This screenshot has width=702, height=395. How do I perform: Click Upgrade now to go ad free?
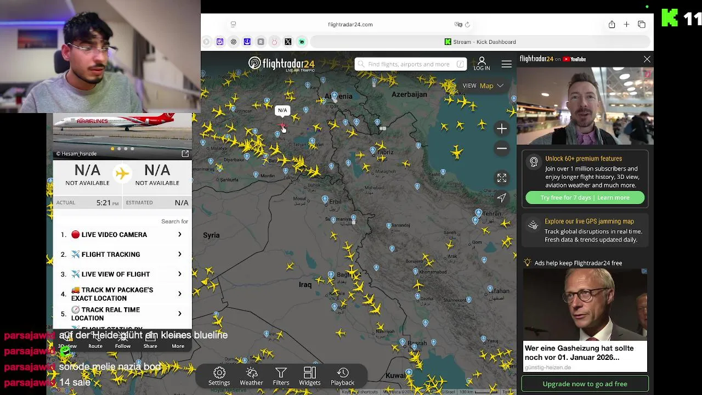coord(585,384)
